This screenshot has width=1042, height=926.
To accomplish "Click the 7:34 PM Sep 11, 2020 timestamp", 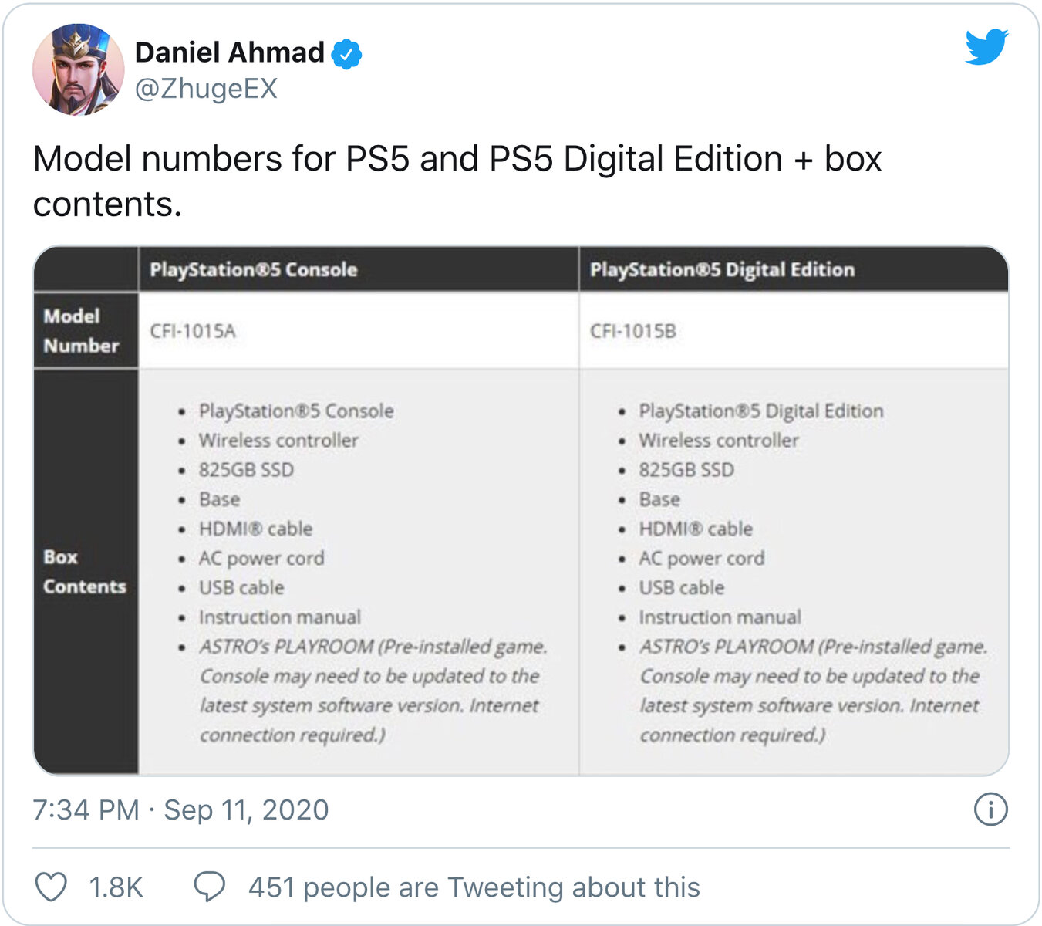I will point(180,809).
